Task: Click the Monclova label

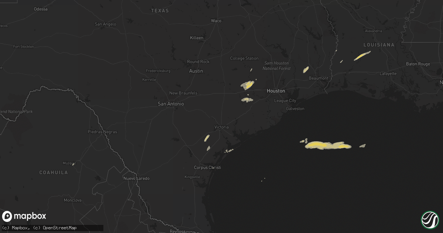Action: 73,200
